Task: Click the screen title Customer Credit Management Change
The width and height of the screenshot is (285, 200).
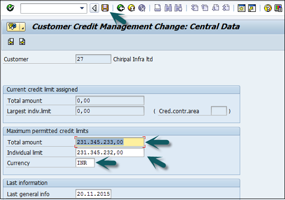Action: [136, 27]
